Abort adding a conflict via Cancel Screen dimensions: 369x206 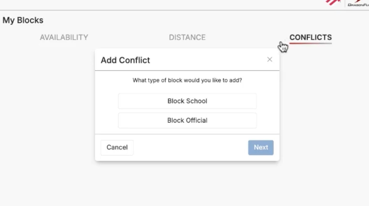tap(117, 147)
